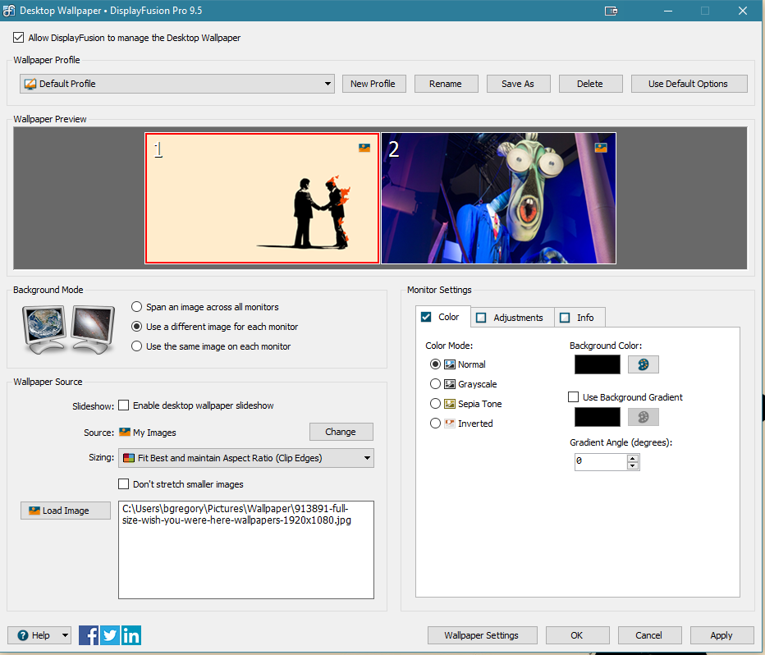Click the image file path text box
This screenshot has width=765, height=655.
[x=246, y=550]
